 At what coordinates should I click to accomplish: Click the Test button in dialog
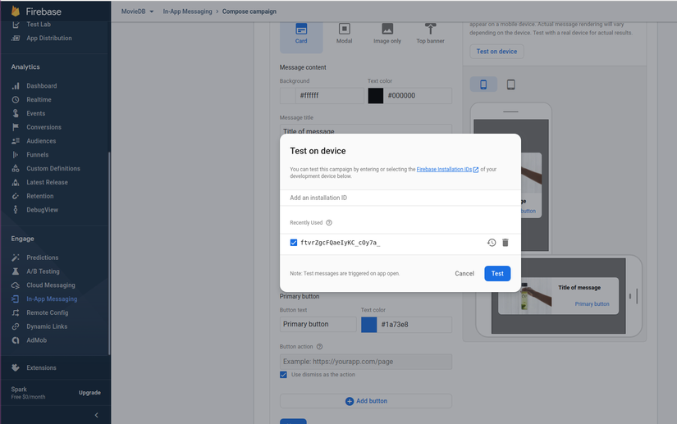497,273
